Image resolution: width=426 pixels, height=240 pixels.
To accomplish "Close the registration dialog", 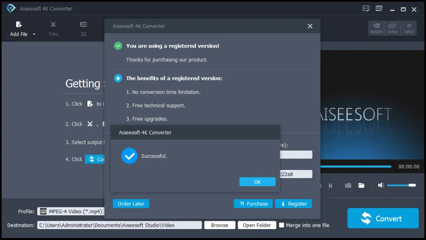I will 310,26.
